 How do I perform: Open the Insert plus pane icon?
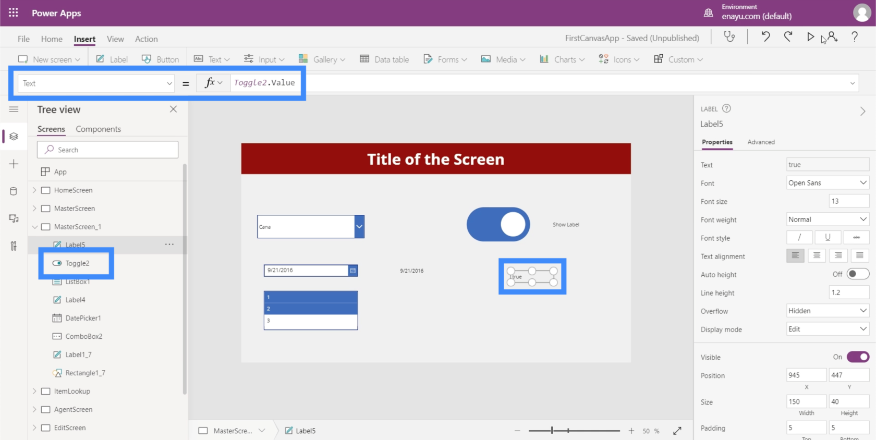[x=14, y=164]
